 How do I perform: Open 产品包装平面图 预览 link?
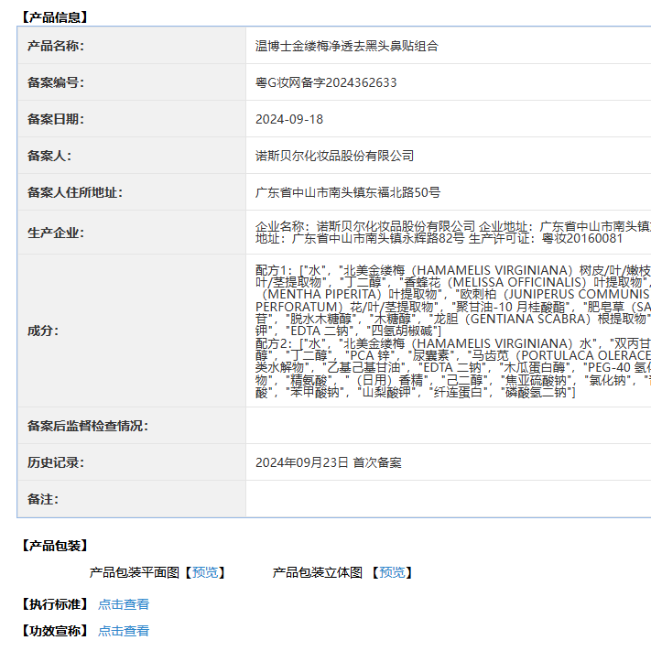[205, 572]
